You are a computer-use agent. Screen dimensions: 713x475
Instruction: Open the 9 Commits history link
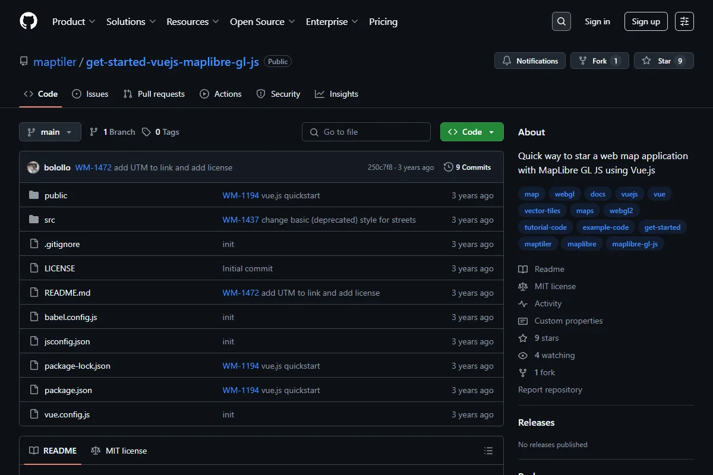468,167
